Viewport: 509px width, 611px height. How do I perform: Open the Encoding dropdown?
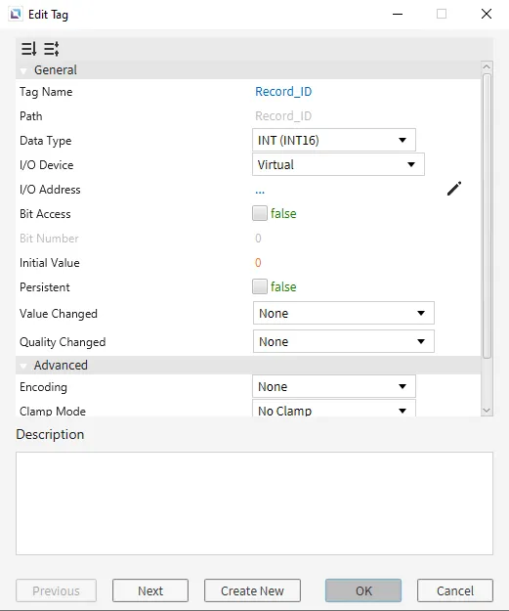pos(334,386)
